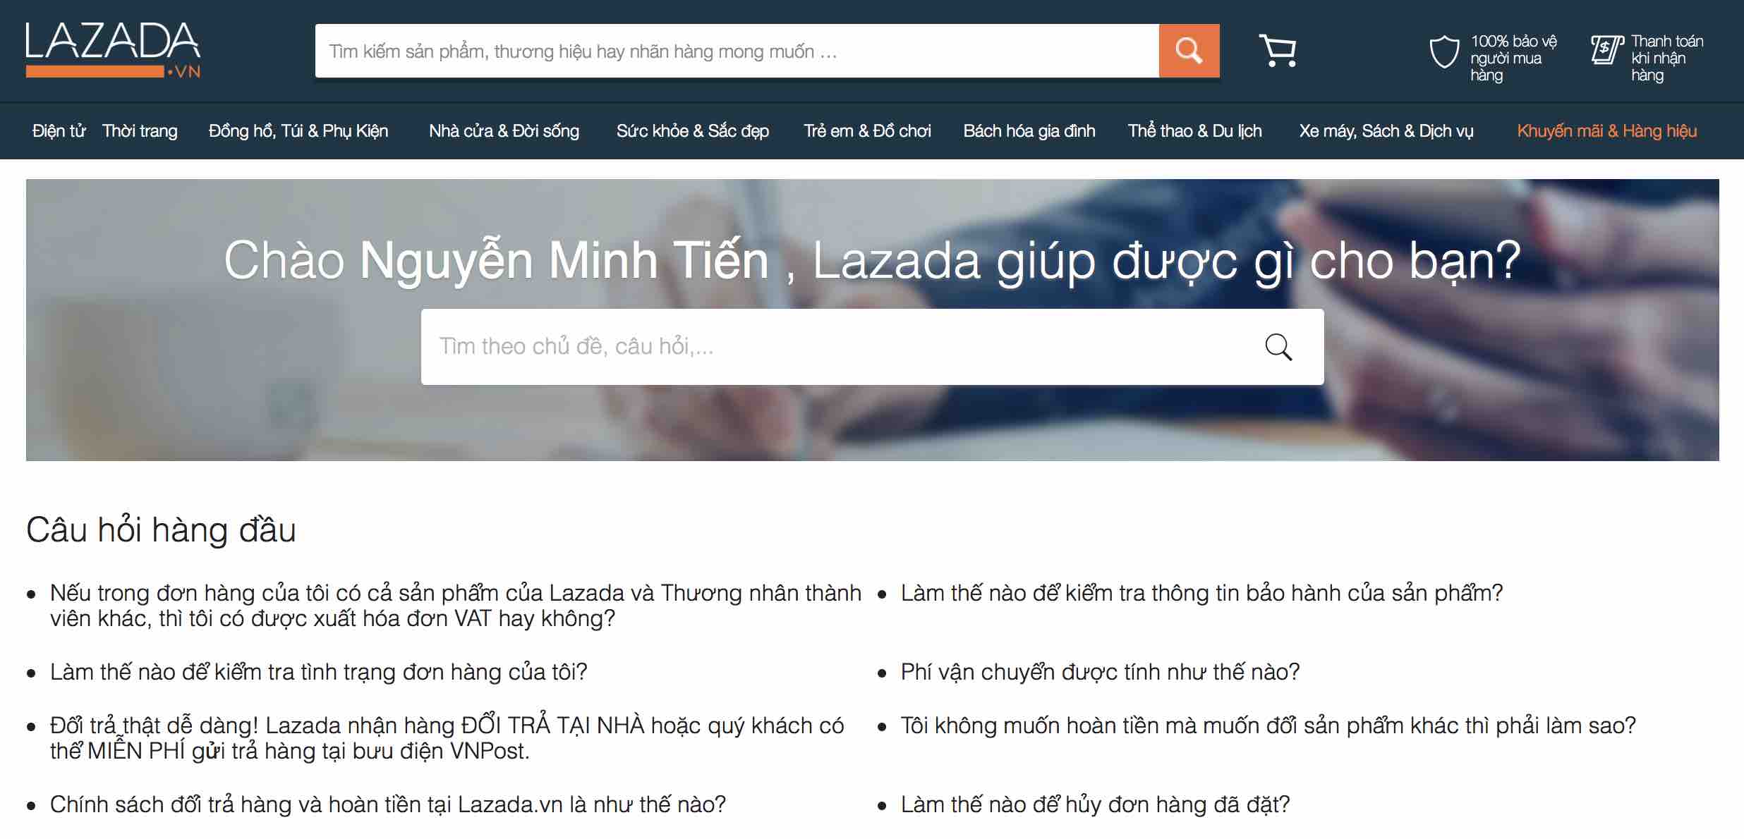1744x839 pixels.
Task: Click the buyer protection shield icon
Action: 1443,51
